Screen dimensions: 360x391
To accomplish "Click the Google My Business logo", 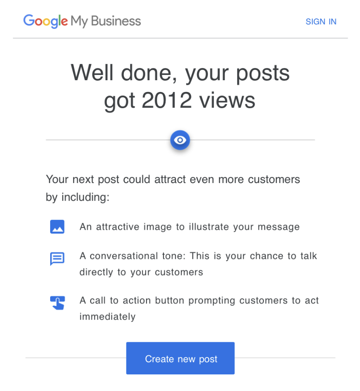I will click(x=82, y=20).
